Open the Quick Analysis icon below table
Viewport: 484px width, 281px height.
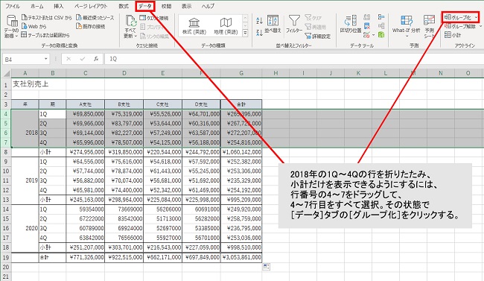(266, 267)
